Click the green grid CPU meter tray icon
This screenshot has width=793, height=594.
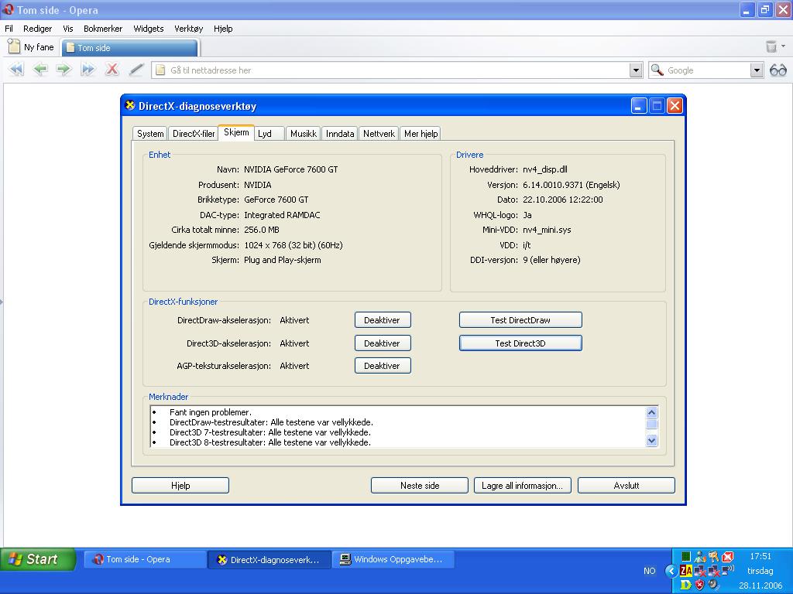(686, 557)
